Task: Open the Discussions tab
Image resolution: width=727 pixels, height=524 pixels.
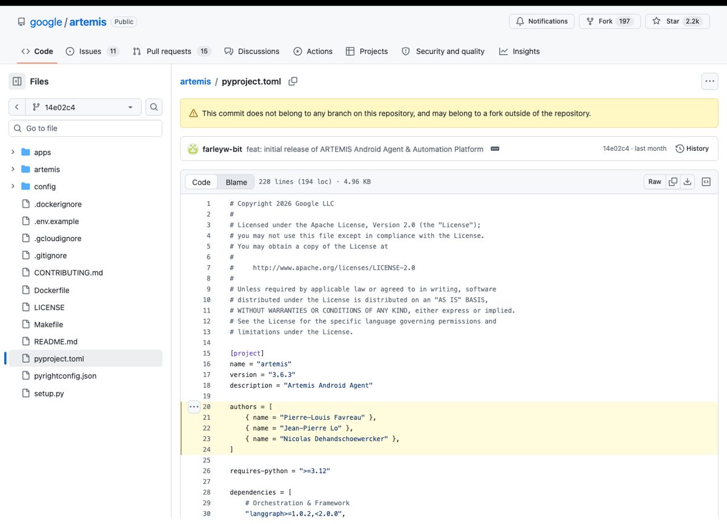Action: coord(251,51)
